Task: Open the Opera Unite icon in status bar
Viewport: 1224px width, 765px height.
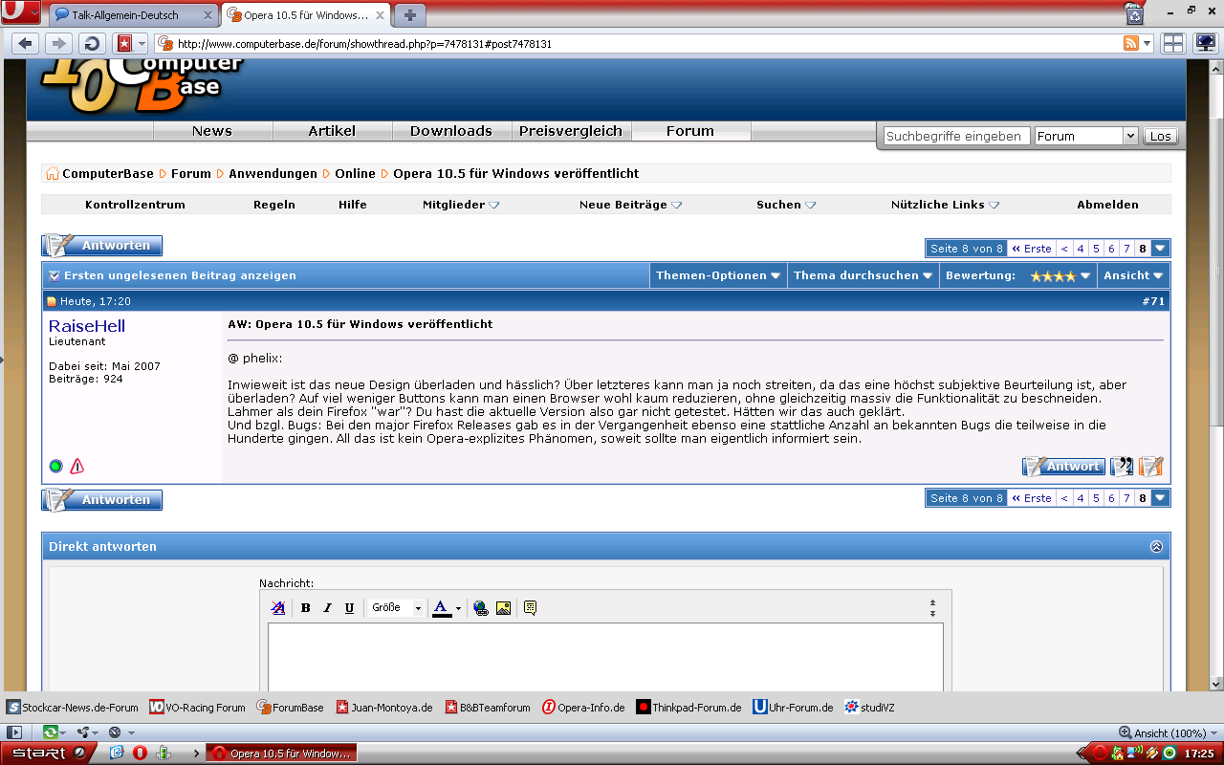Action: [82, 732]
